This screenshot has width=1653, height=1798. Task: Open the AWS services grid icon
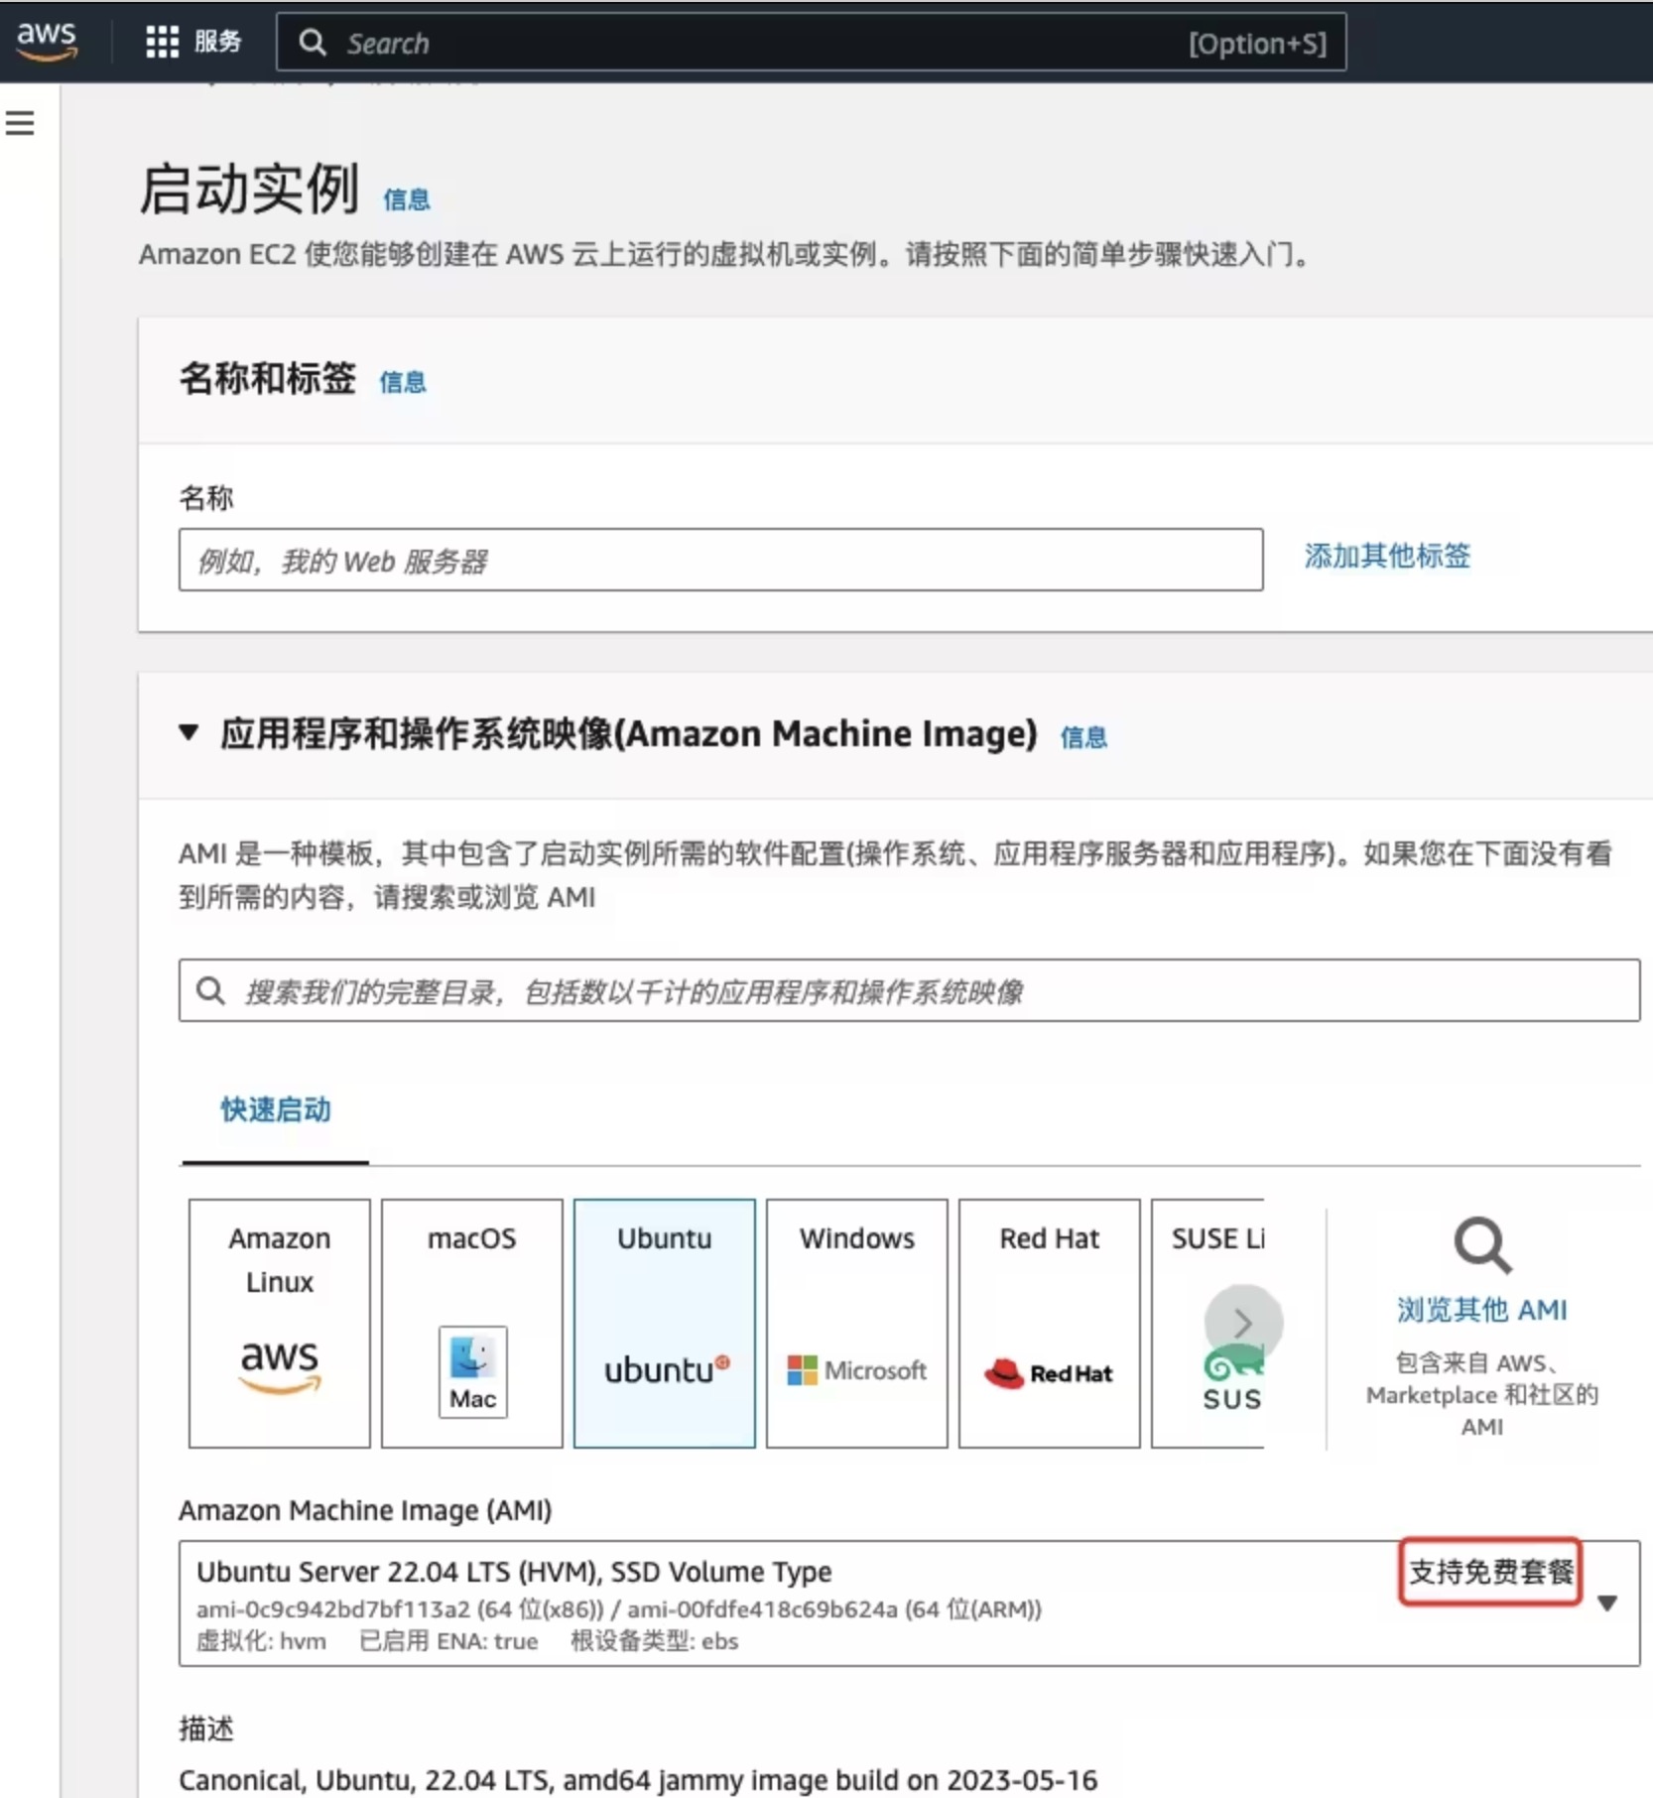tap(160, 41)
